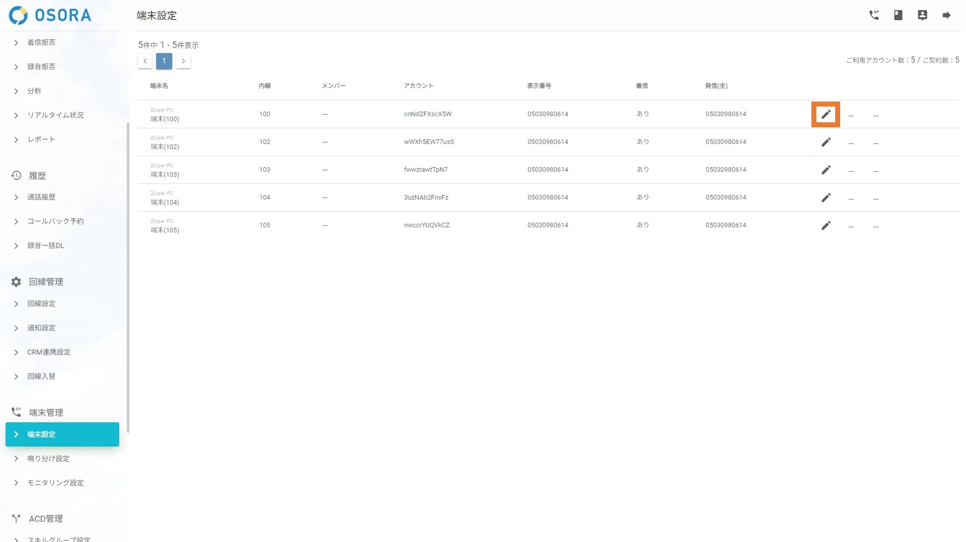966x542 pixels.
Task: Expand the 端末管理 section header
Action: 45,413
